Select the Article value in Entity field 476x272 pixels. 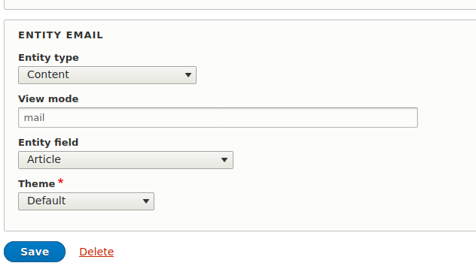click(44, 159)
